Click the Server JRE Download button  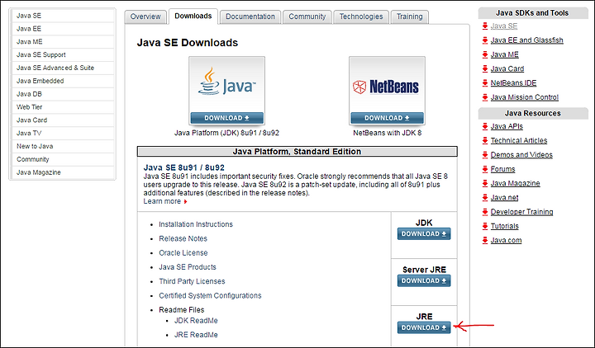(424, 281)
